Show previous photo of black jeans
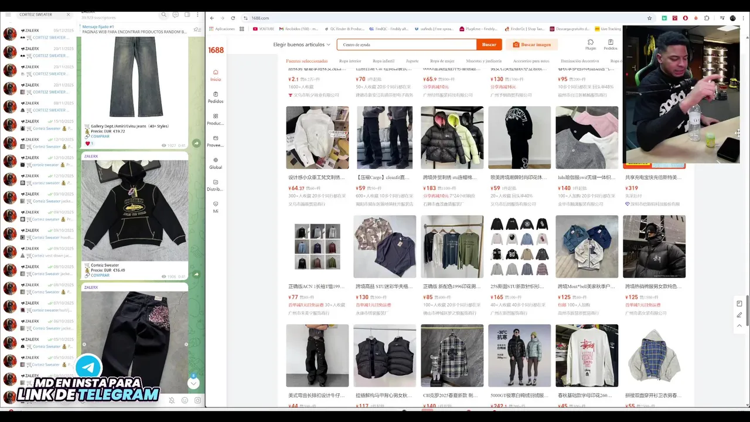The width and height of the screenshot is (750, 422). 84,345
